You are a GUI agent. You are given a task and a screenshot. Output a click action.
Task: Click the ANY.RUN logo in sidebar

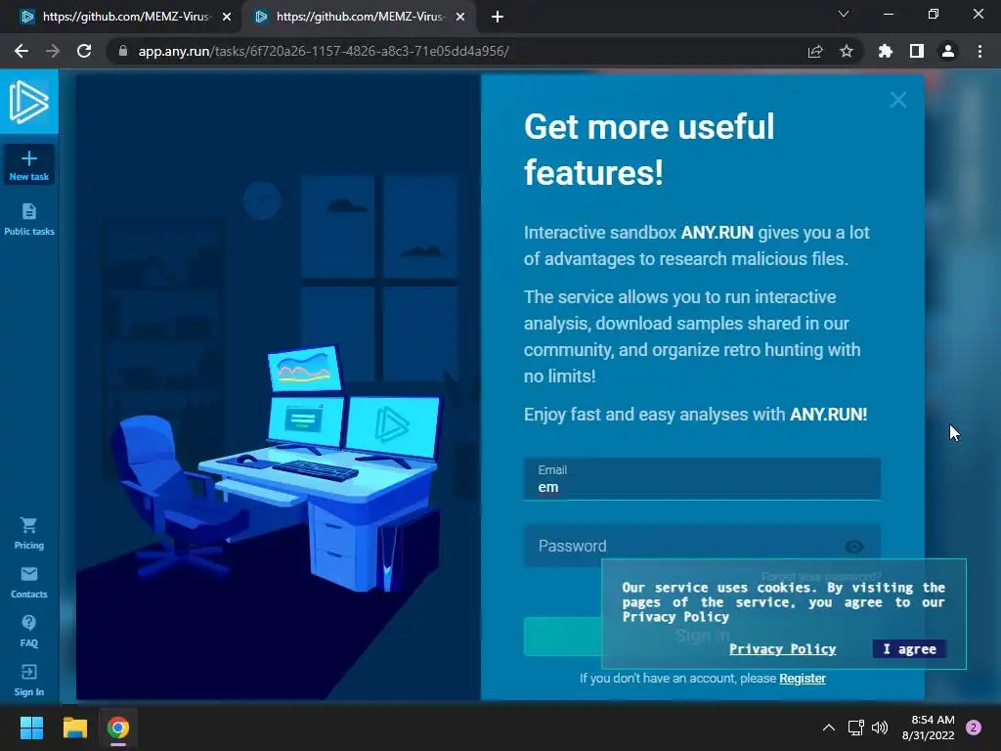coord(28,102)
